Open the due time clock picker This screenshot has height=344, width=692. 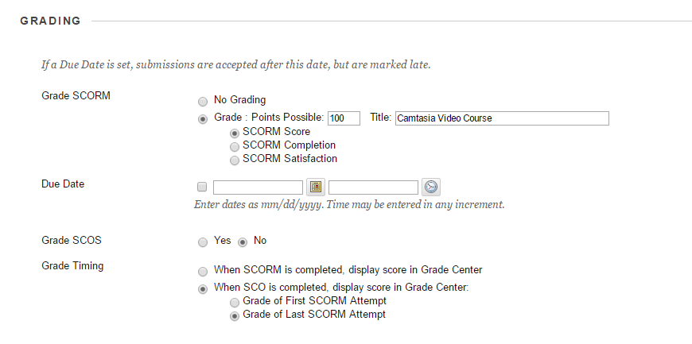[430, 187]
